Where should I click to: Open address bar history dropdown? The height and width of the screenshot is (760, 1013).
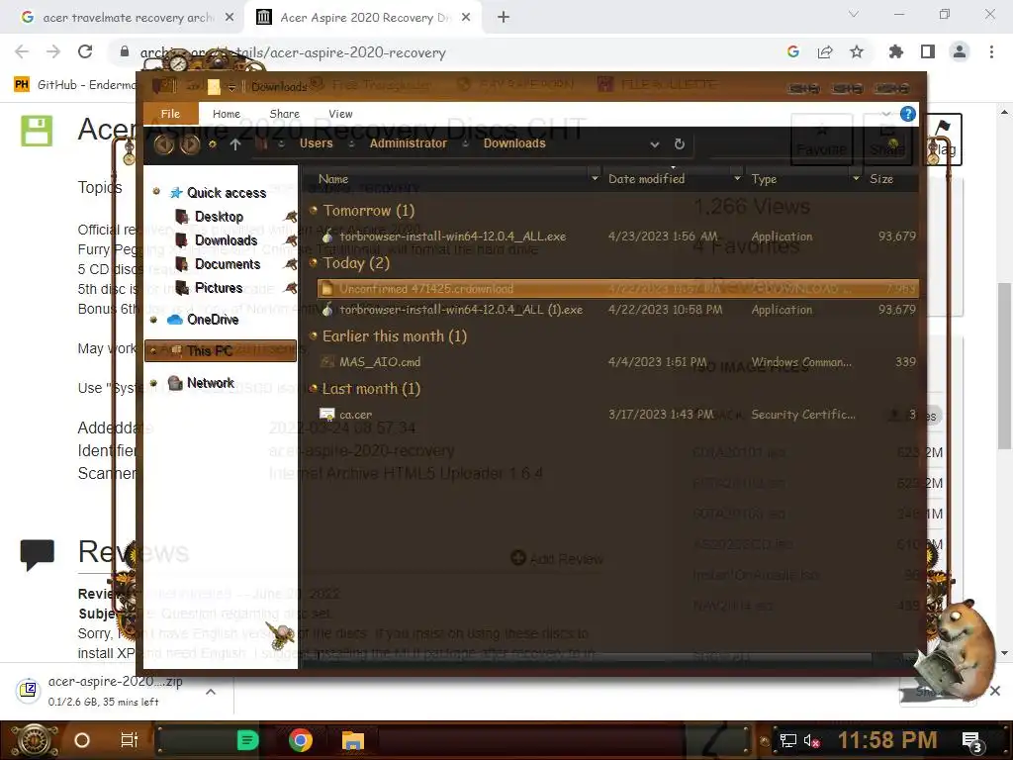[x=655, y=144]
